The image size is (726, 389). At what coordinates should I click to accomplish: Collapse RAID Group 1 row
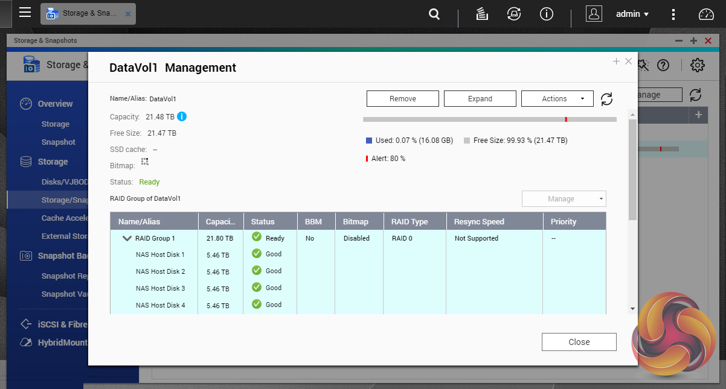[x=127, y=238]
